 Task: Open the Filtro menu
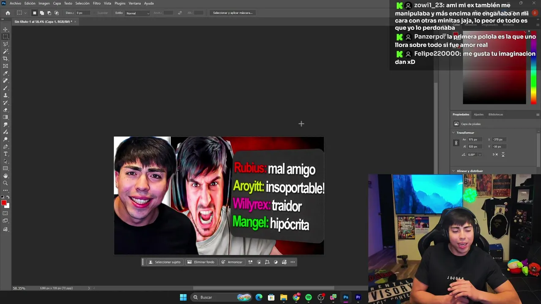[x=97, y=3]
